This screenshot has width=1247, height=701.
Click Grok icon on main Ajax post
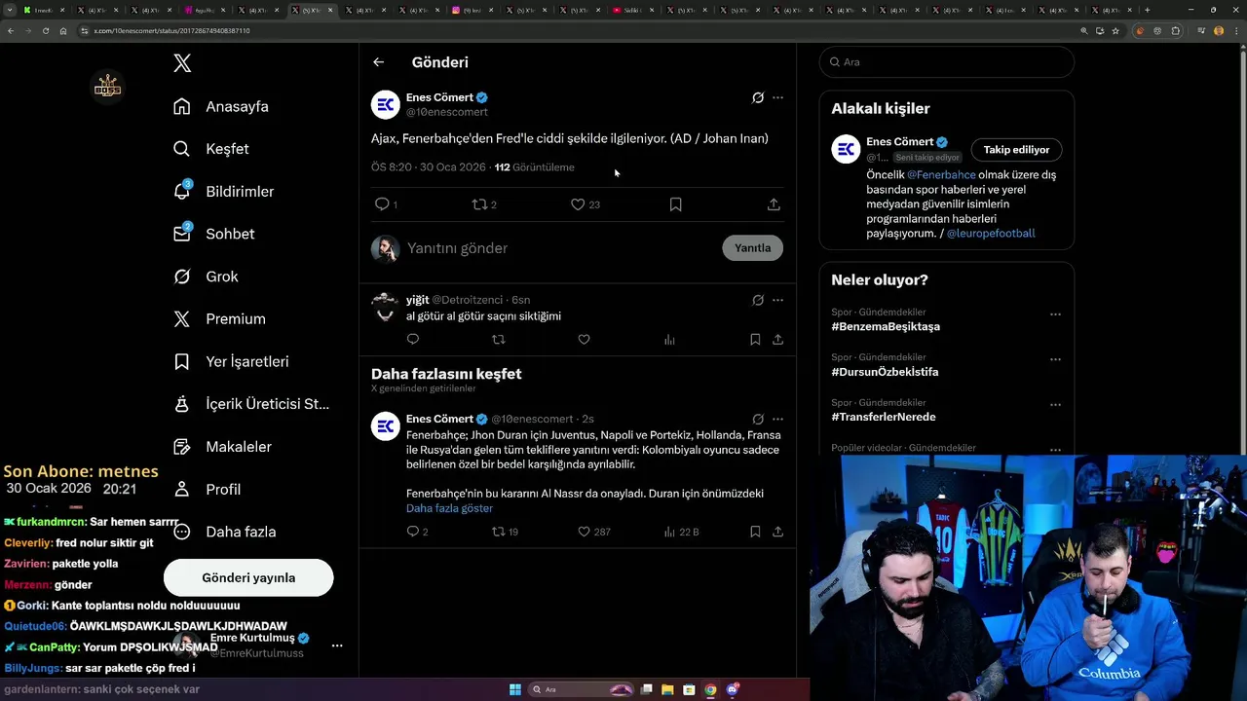pyautogui.click(x=758, y=97)
